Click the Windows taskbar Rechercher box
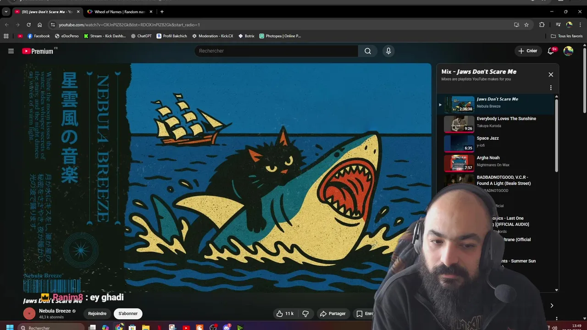 click(x=51, y=327)
